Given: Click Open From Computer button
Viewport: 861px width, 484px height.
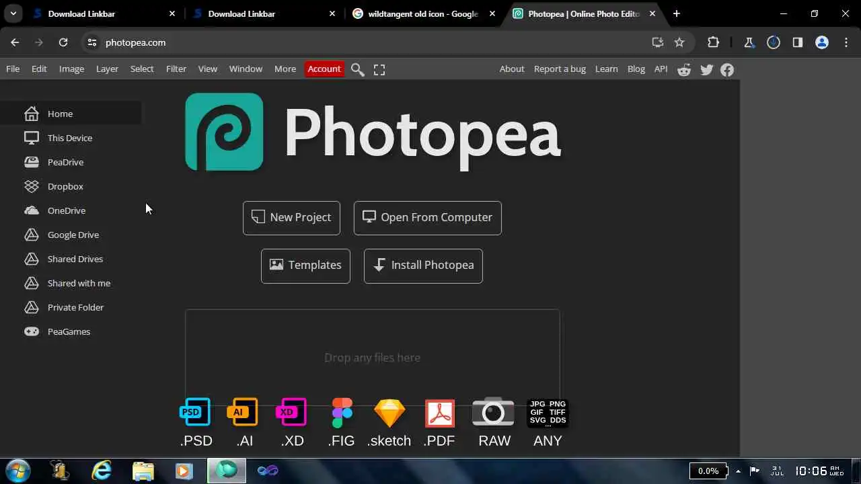Looking at the screenshot, I should [428, 218].
